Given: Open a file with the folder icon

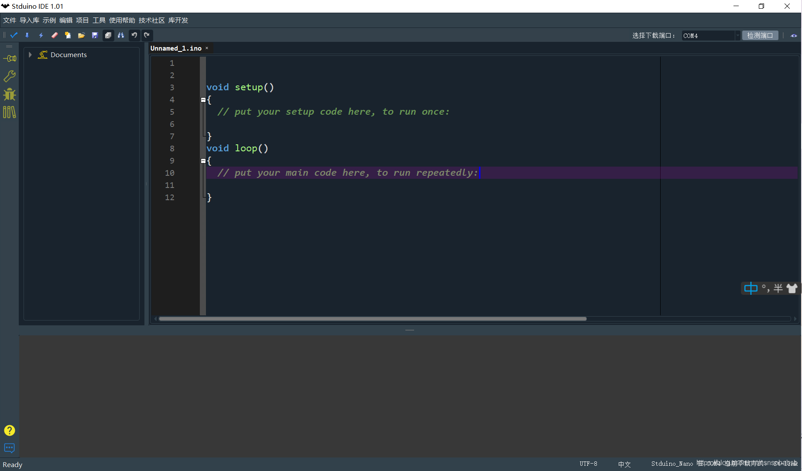Looking at the screenshot, I should 81,35.
